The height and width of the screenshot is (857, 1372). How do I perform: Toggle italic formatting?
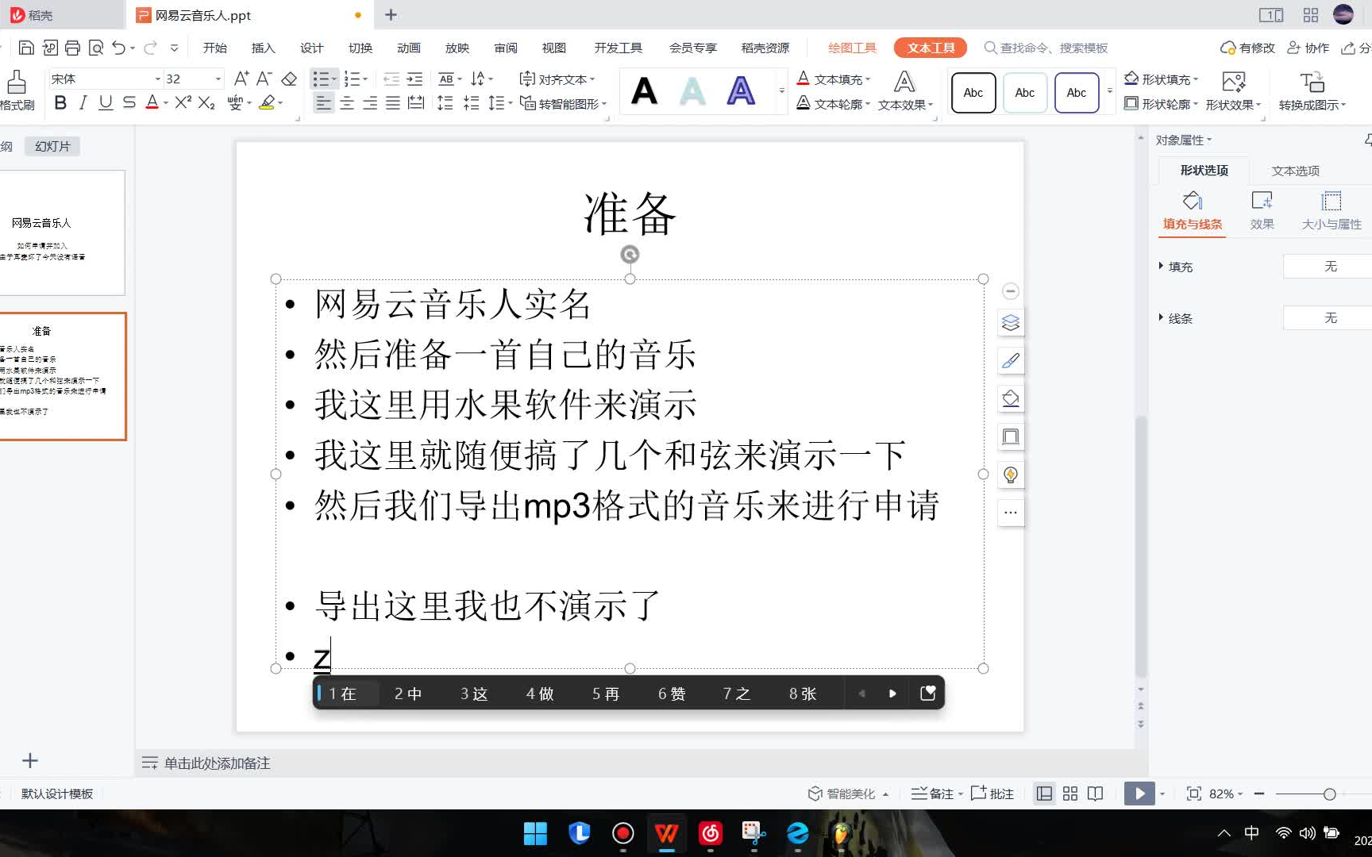coord(83,102)
